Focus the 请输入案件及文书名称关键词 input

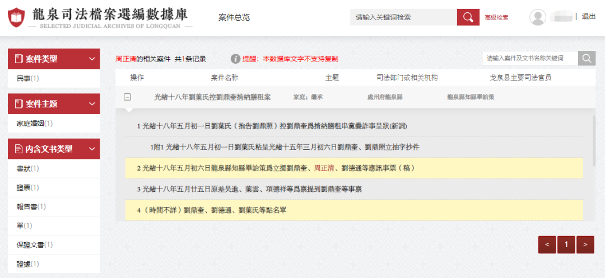pos(530,59)
